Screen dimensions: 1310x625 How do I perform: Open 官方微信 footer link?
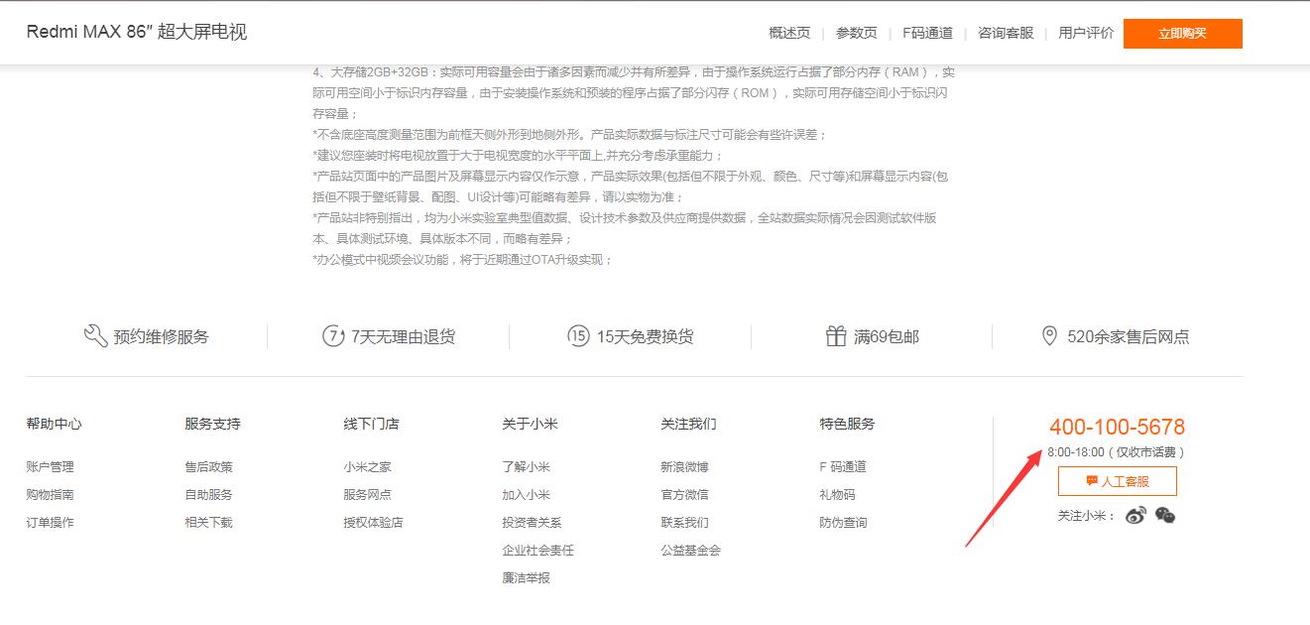click(x=685, y=494)
